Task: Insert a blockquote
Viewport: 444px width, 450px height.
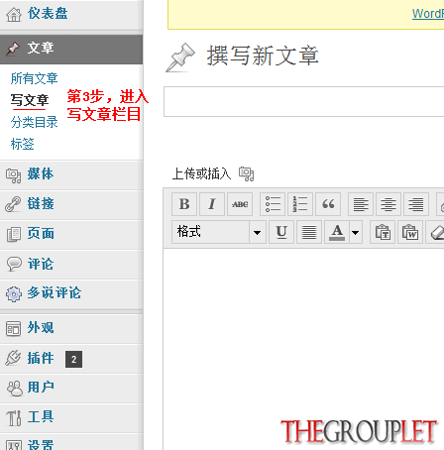Action: [328, 204]
